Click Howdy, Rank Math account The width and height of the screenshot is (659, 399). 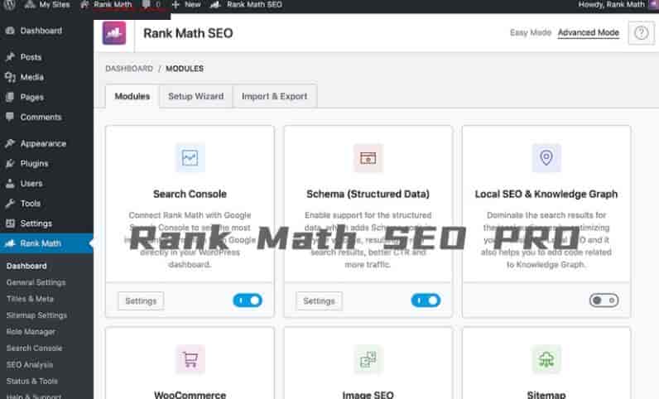617,5
